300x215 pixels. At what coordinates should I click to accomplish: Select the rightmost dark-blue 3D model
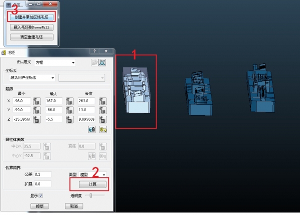click(x=261, y=88)
